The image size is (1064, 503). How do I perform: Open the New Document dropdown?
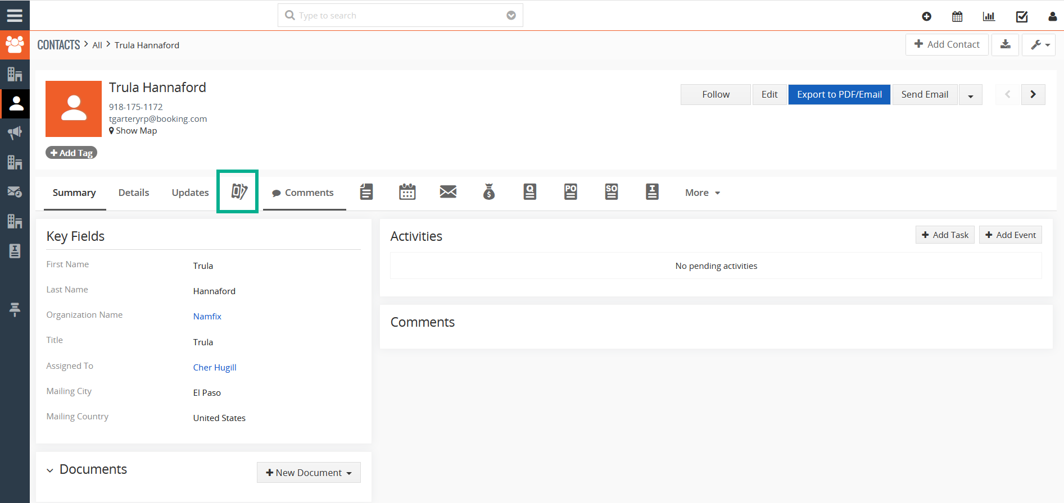pos(309,473)
